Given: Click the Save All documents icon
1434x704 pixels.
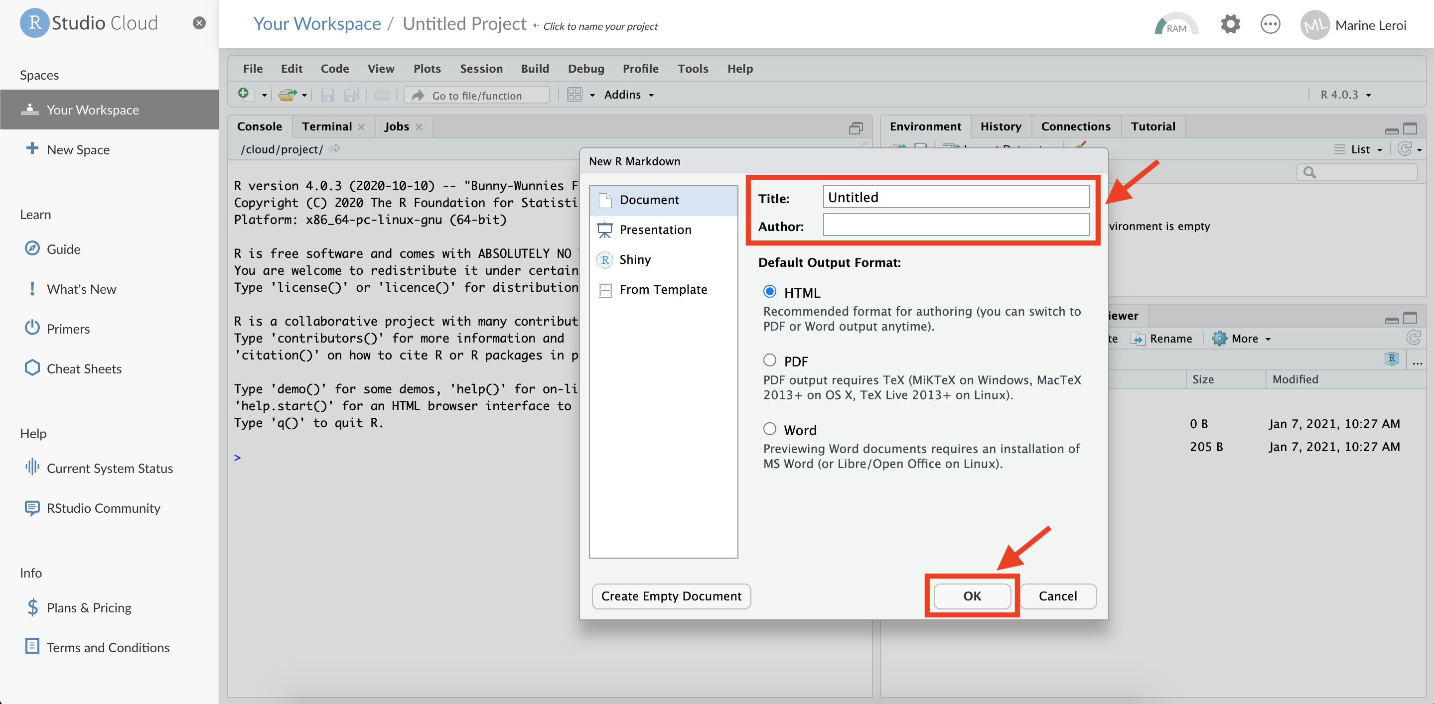Looking at the screenshot, I should [x=351, y=95].
